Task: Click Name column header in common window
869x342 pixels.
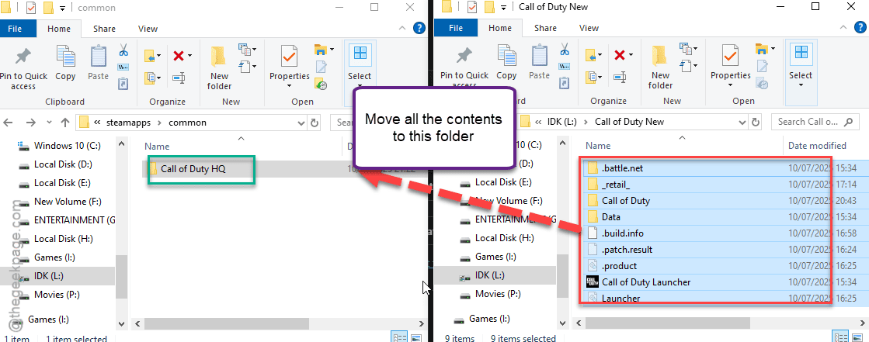Action: 157,147
